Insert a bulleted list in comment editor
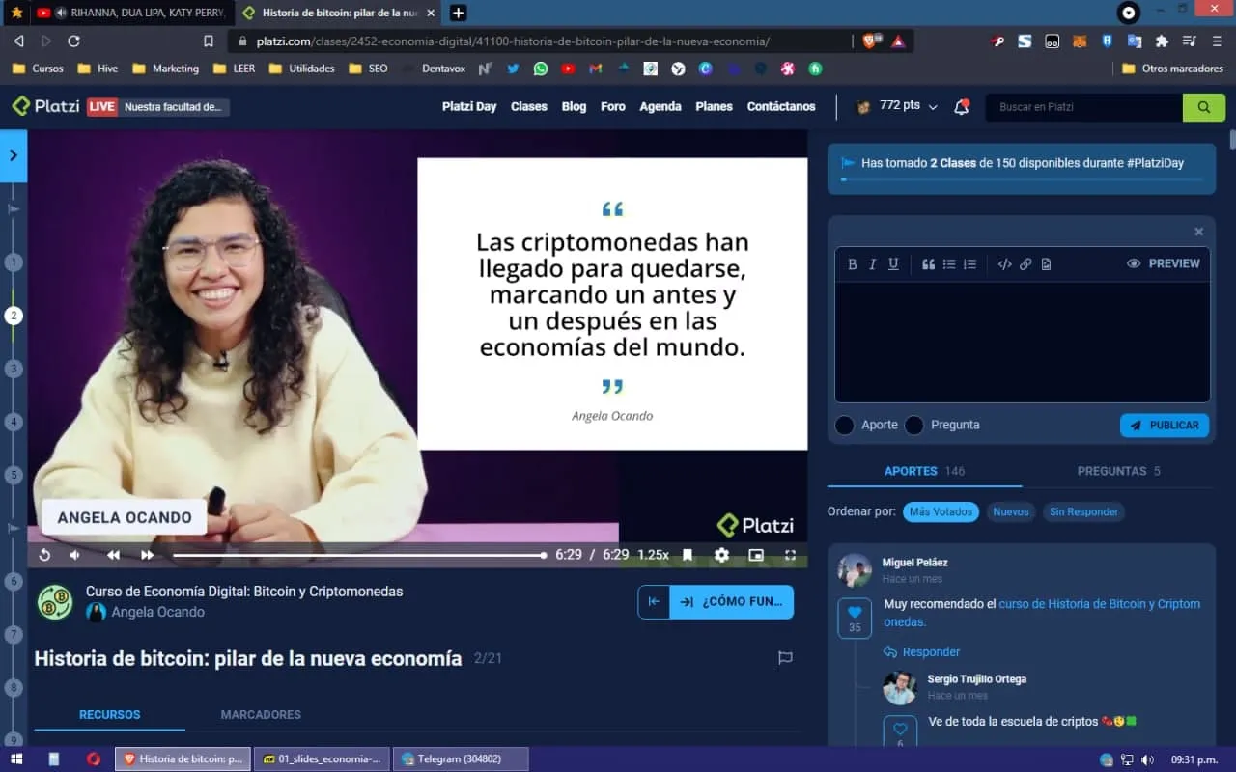The image size is (1236, 772). point(949,264)
